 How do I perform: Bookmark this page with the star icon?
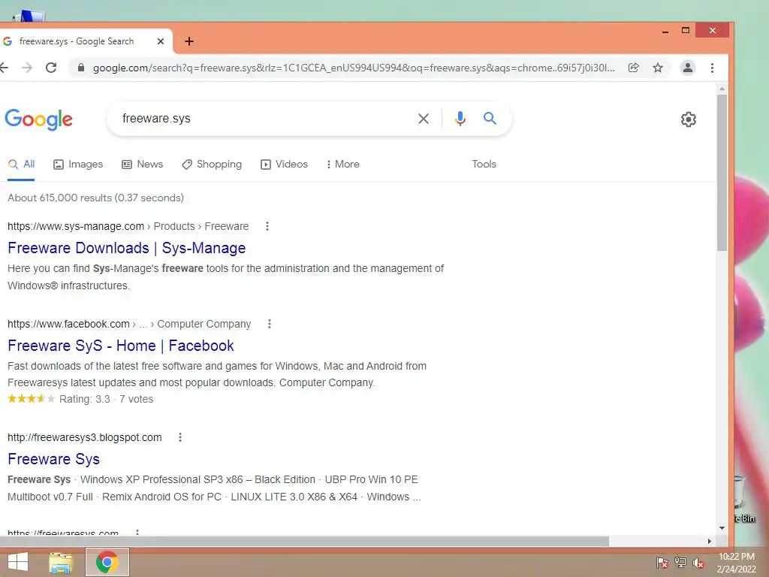[658, 68]
